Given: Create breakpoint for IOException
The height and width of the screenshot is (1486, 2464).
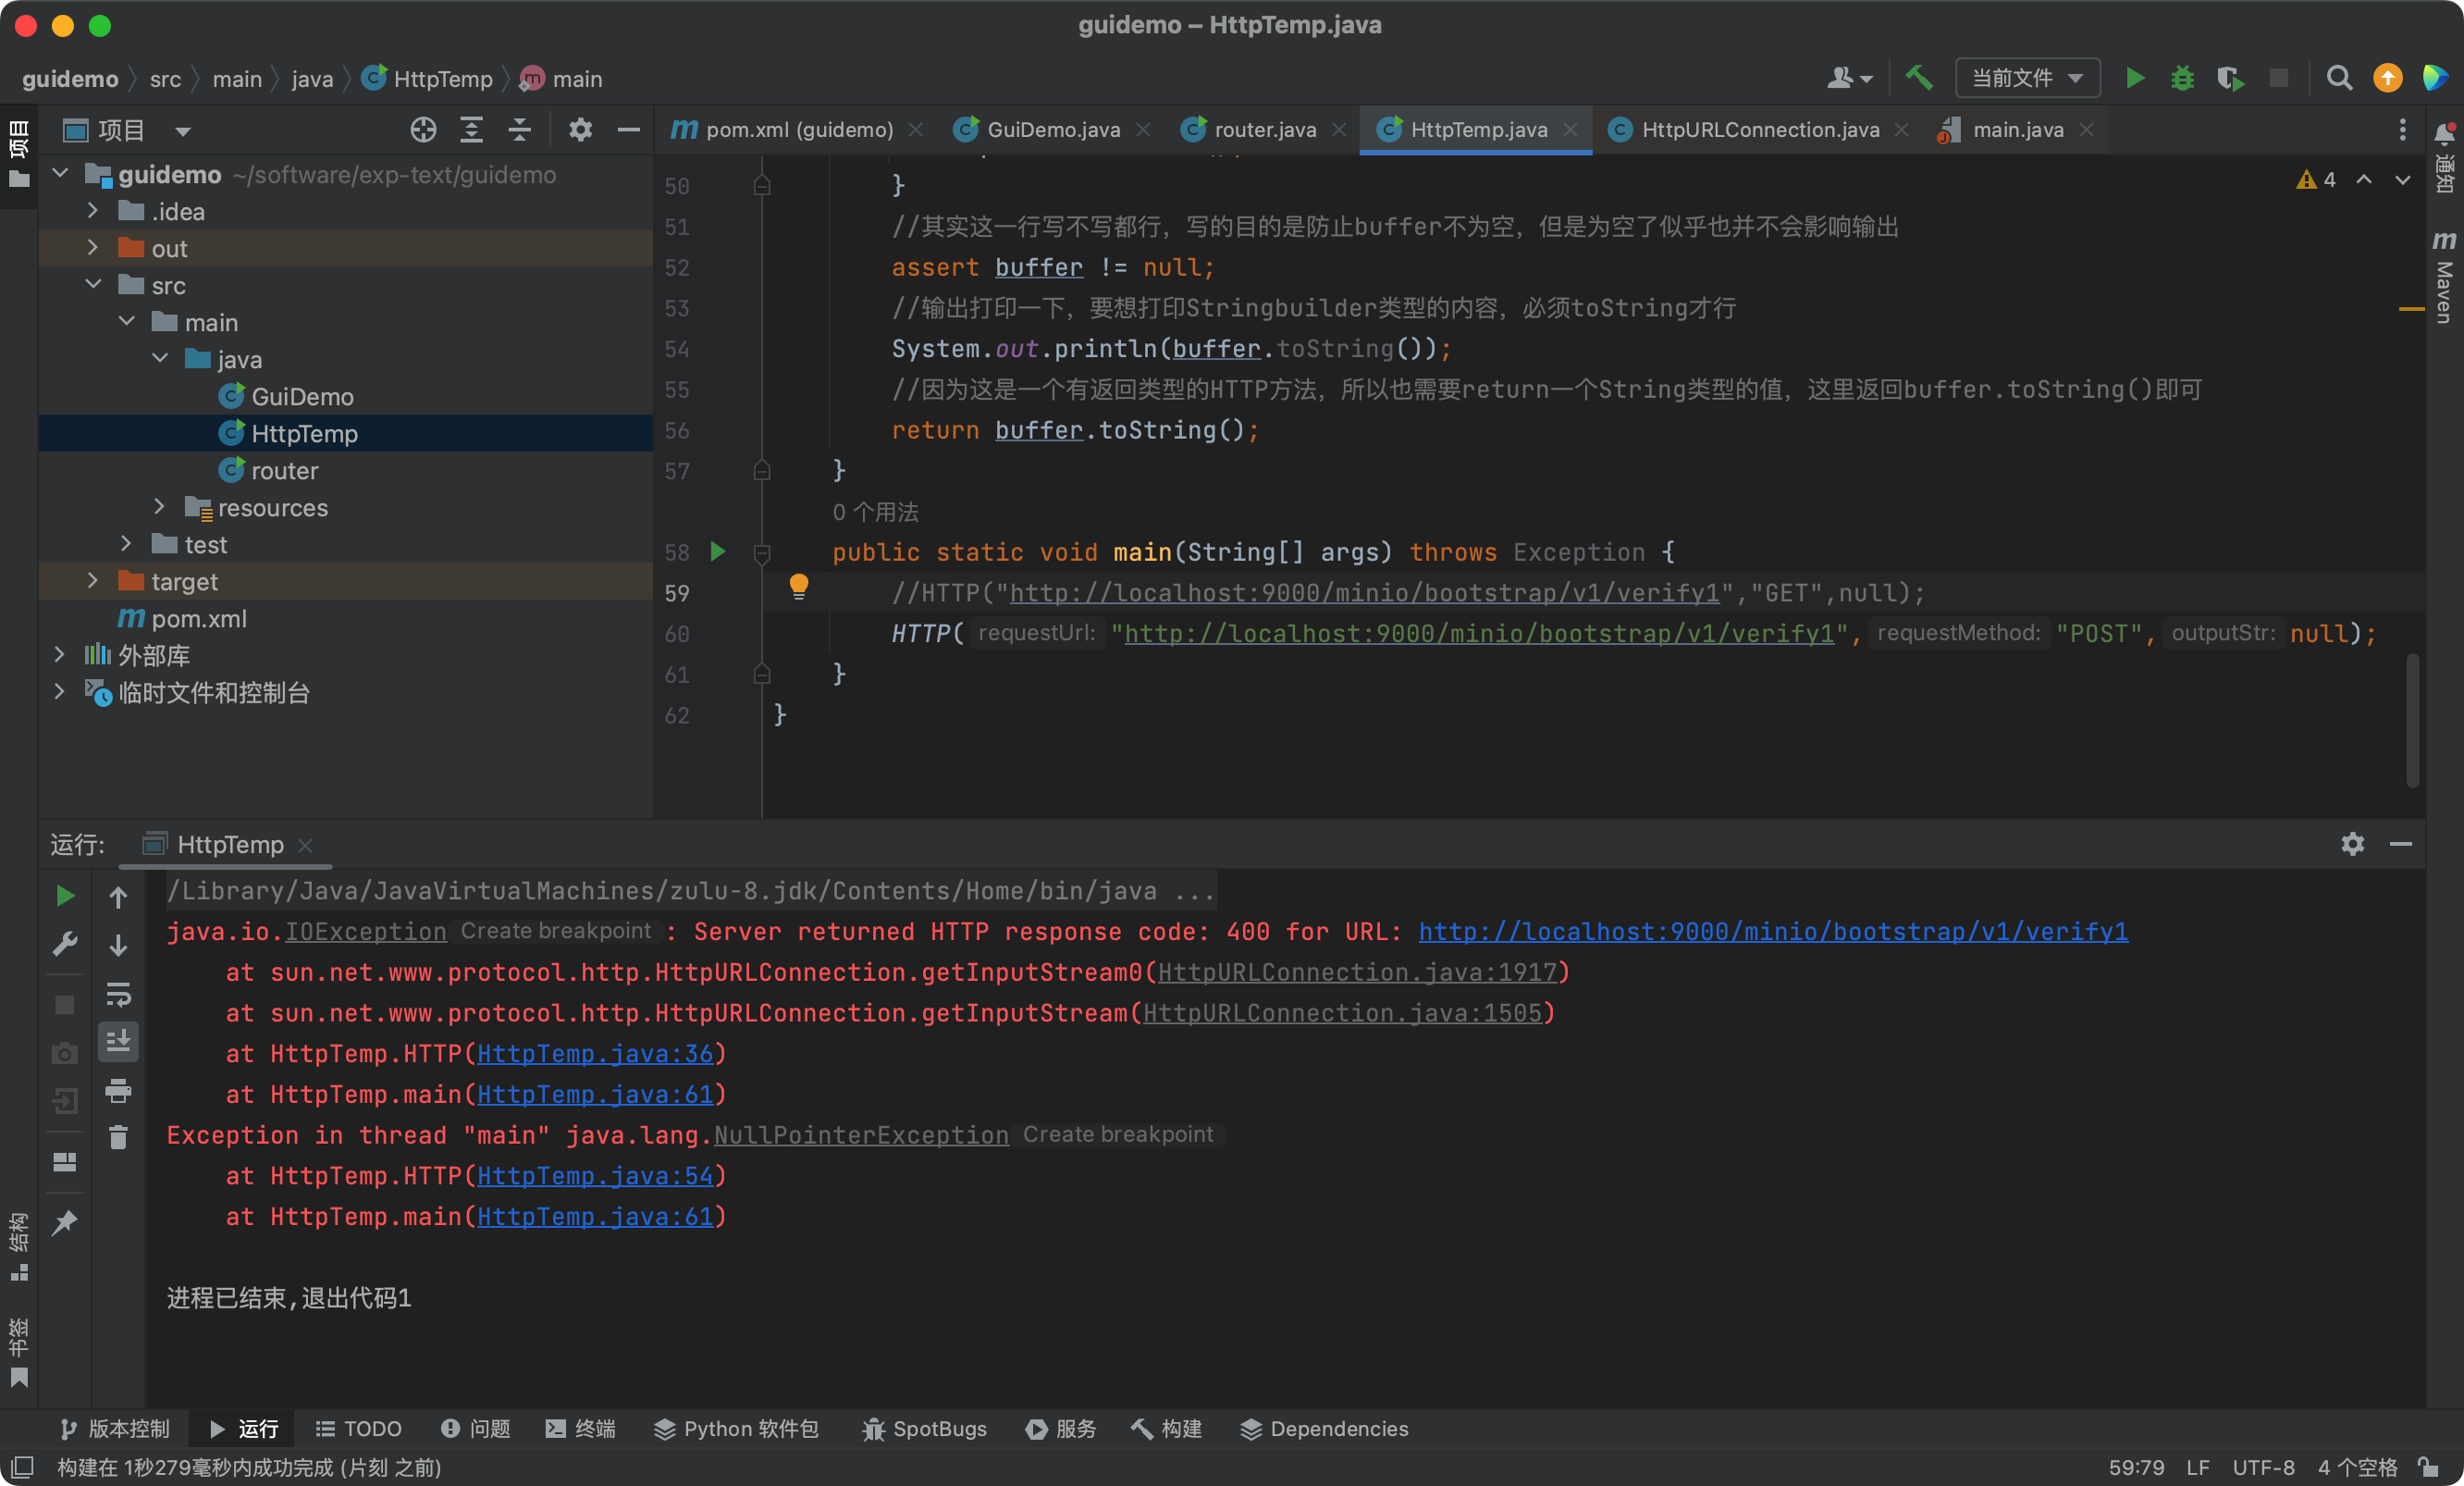Looking at the screenshot, I should tap(556, 931).
